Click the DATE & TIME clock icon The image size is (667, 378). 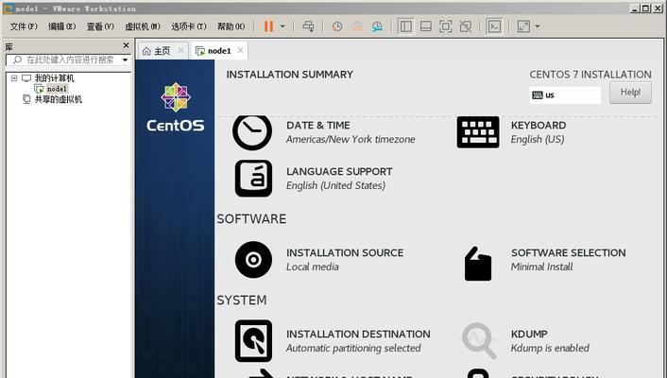[x=252, y=131]
